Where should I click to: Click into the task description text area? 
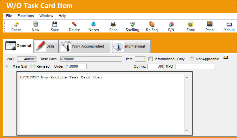[x=102, y=104]
